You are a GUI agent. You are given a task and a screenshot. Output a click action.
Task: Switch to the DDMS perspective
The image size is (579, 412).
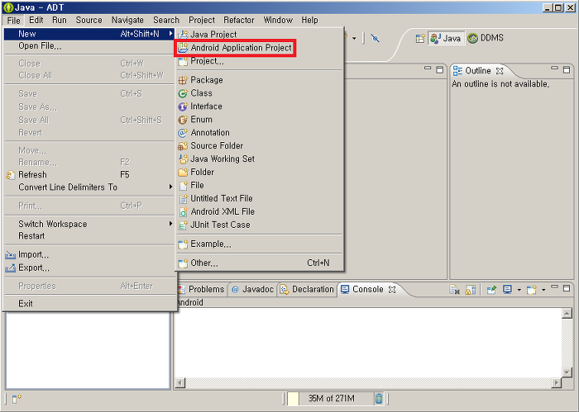coord(486,38)
